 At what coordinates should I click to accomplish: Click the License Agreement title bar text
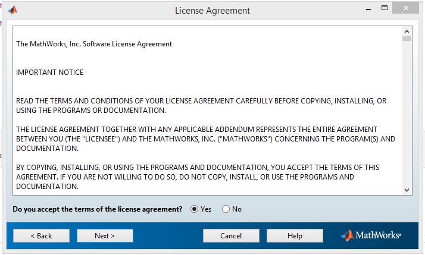(x=212, y=11)
